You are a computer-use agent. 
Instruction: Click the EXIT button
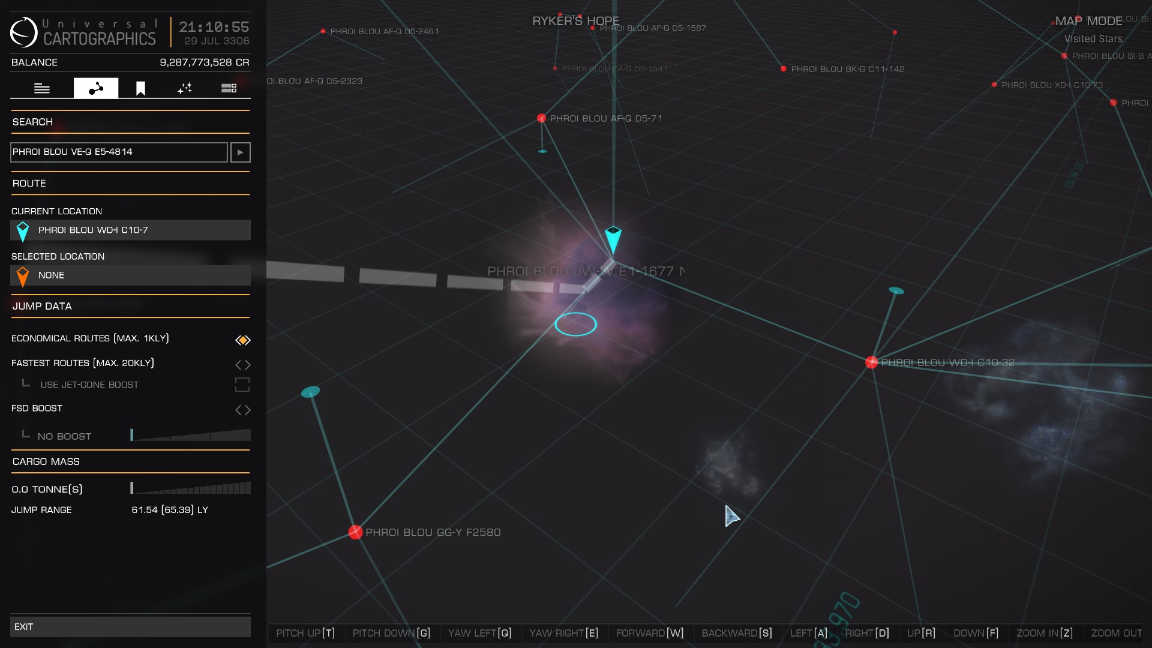(130, 626)
